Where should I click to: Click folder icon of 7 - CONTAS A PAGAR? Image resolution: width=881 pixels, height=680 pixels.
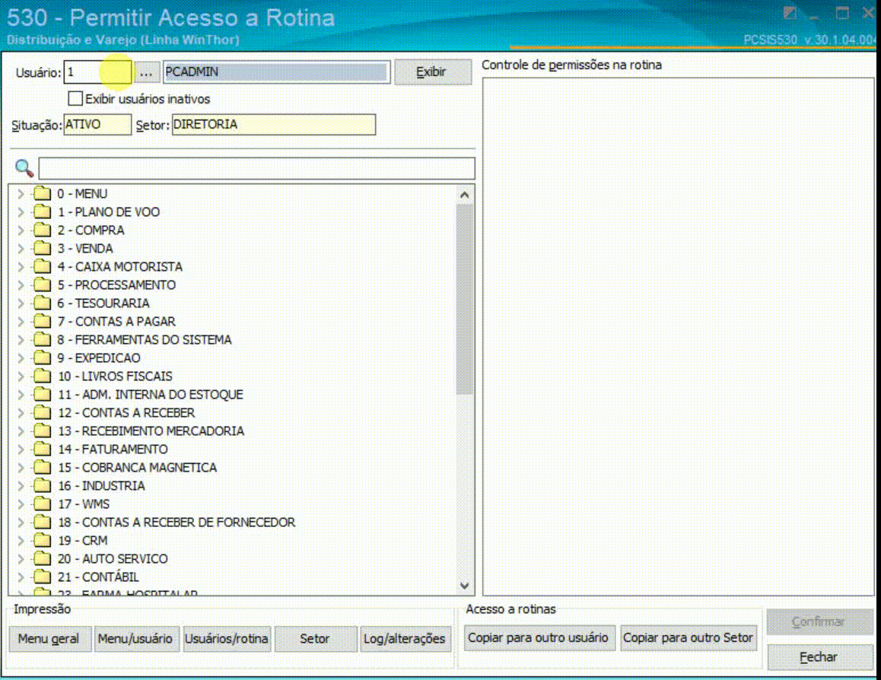(x=42, y=321)
